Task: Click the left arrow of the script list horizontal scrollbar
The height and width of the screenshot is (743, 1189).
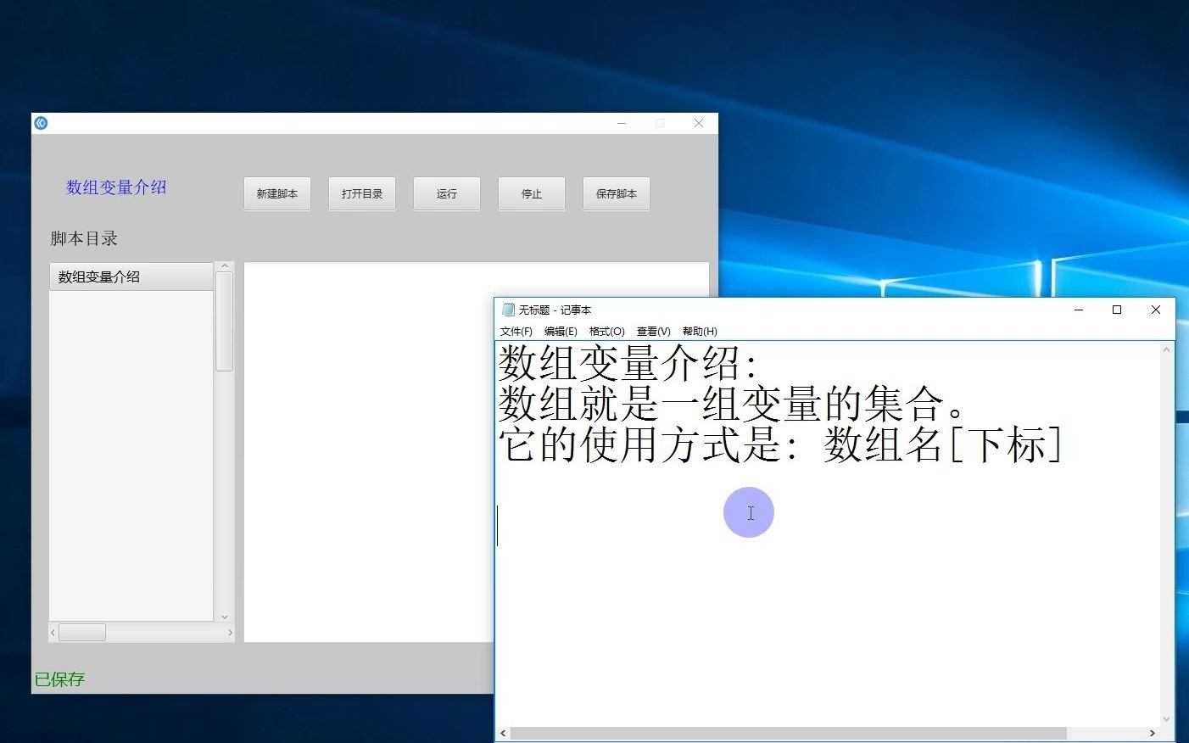Action: click(x=51, y=632)
